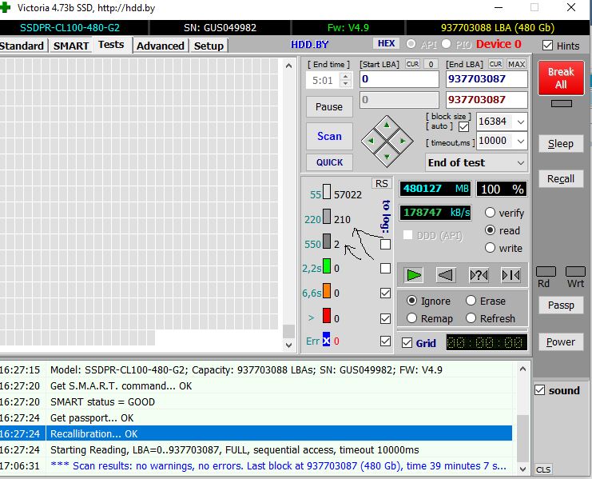Switch to the Standard tab
Viewport: 592px width, 479px height.
point(22,46)
